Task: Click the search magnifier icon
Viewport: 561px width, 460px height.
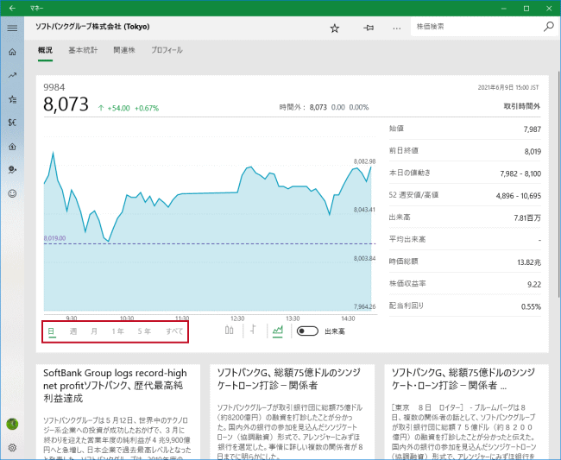Action: 548,27
